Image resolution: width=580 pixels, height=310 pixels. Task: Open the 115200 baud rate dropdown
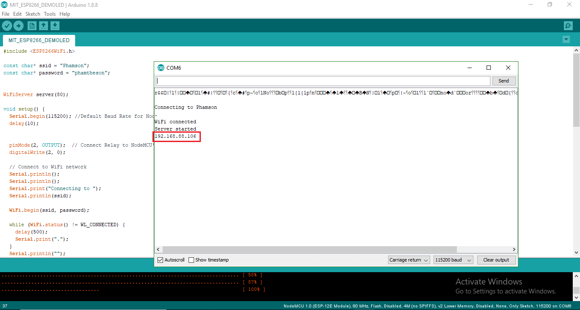coord(453,260)
